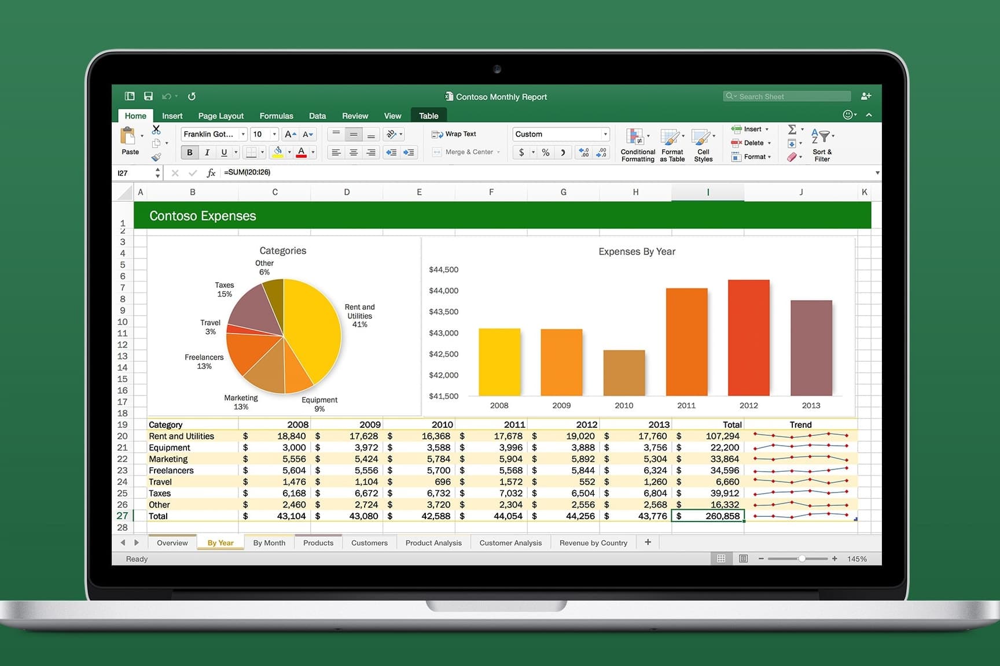This screenshot has width=1000, height=666.
Task: Open the Page Layout ribbon tab
Action: [x=220, y=116]
